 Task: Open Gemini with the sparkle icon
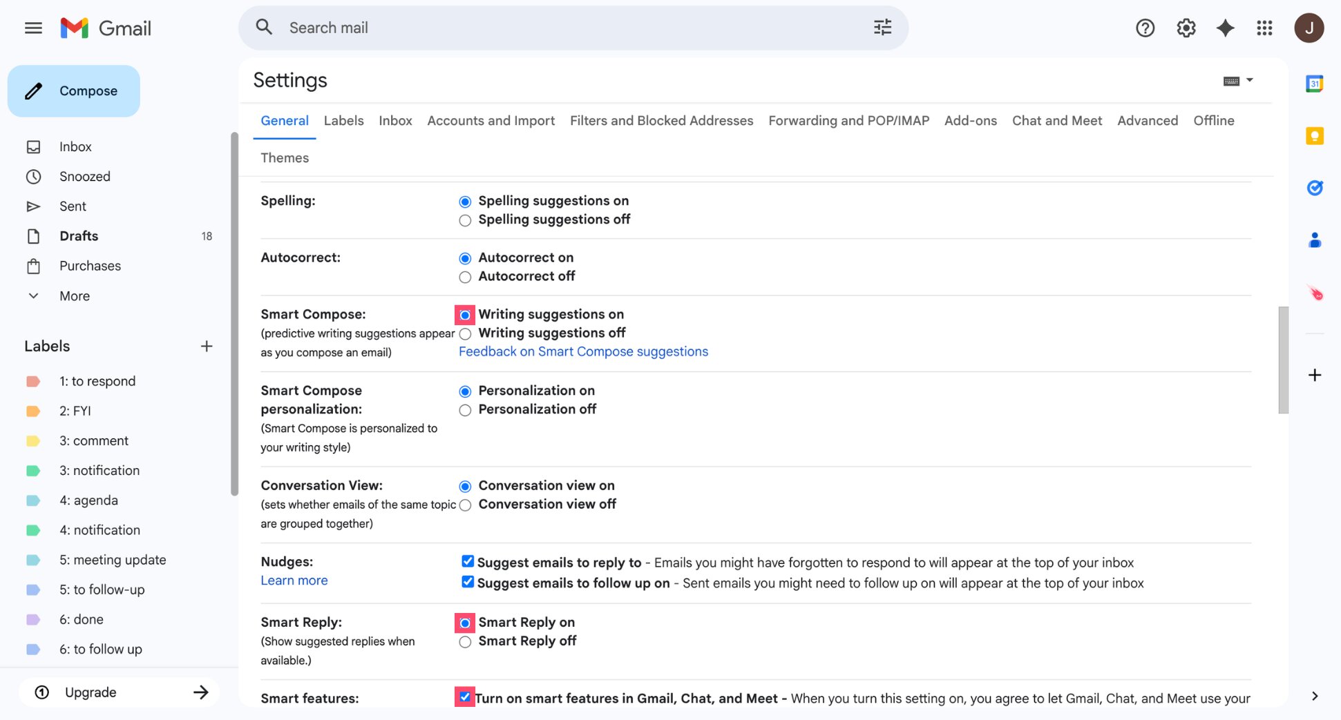(1225, 28)
